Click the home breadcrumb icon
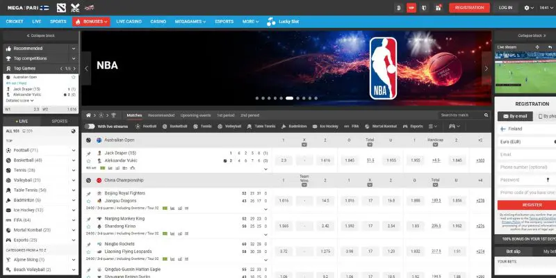This screenshot has width=556, height=278. 88,115
